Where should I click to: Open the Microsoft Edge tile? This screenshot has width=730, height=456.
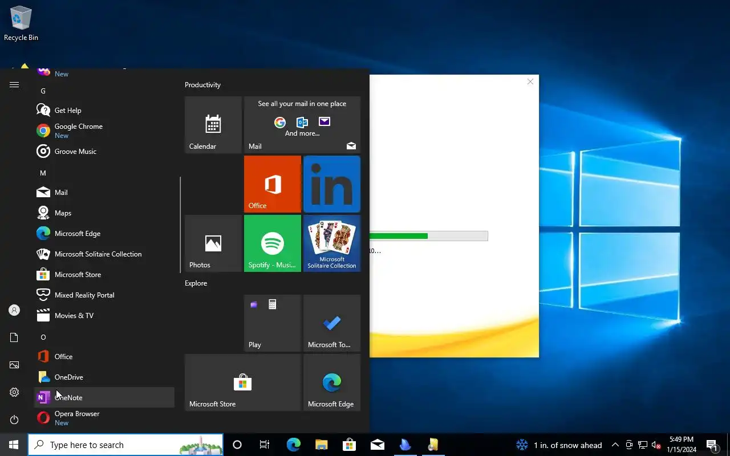point(332,382)
